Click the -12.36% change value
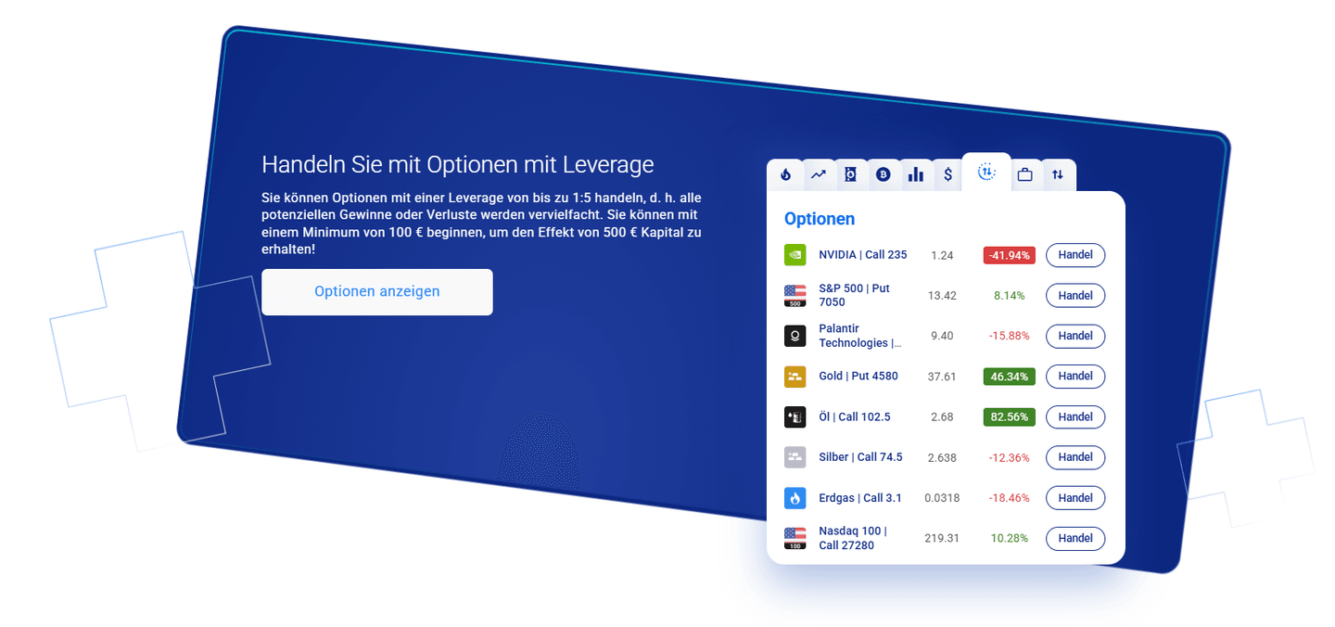 click(1010, 457)
